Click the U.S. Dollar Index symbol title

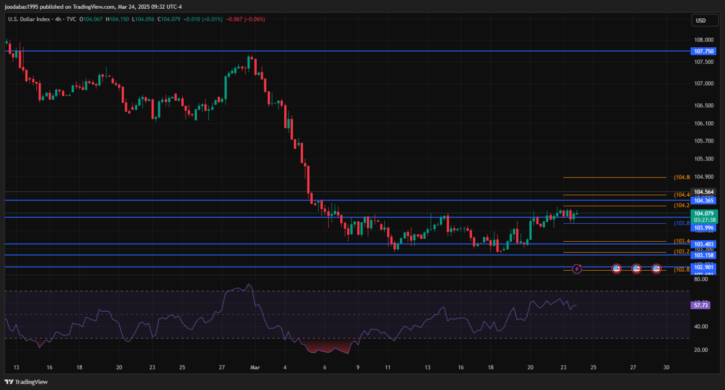point(28,19)
